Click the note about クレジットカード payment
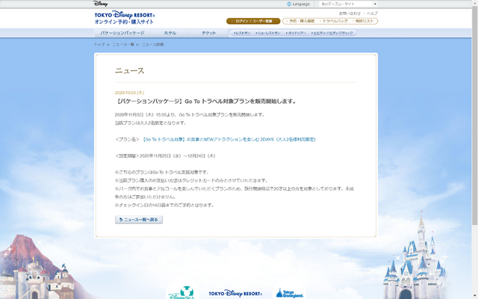The height and width of the screenshot is (299, 478). 191,180
